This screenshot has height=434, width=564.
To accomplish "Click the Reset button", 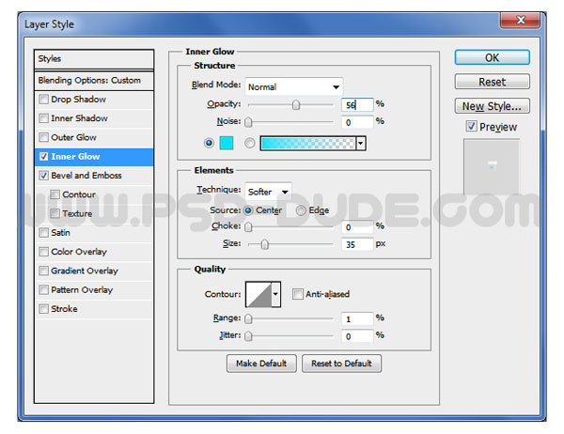I will tap(492, 82).
